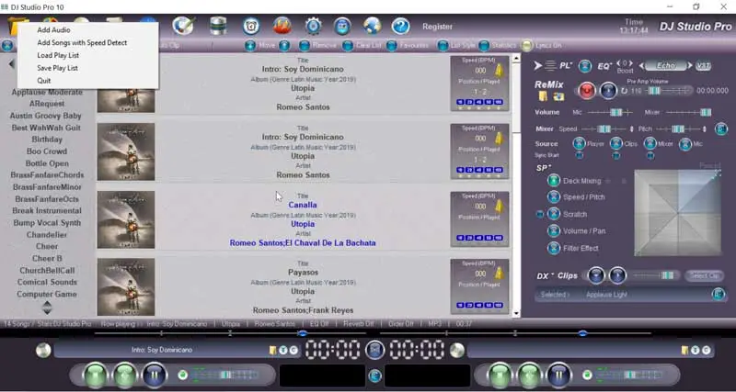
Task: Select ChurchBellCall clip
Action: coord(47,271)
